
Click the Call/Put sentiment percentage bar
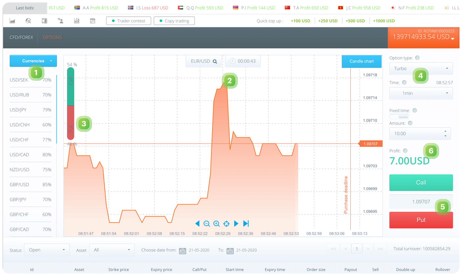click(x=71, y=103)
